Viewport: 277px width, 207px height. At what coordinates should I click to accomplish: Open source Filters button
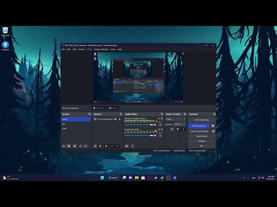(113, 108)
